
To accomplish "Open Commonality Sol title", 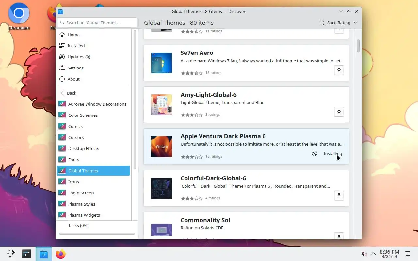I will coord(205,220).
